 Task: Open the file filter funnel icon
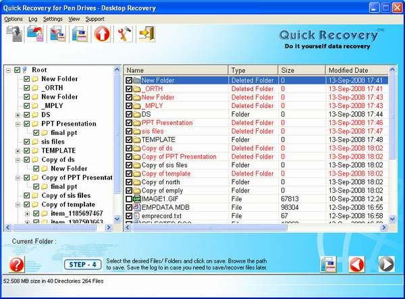click(57, 34)
